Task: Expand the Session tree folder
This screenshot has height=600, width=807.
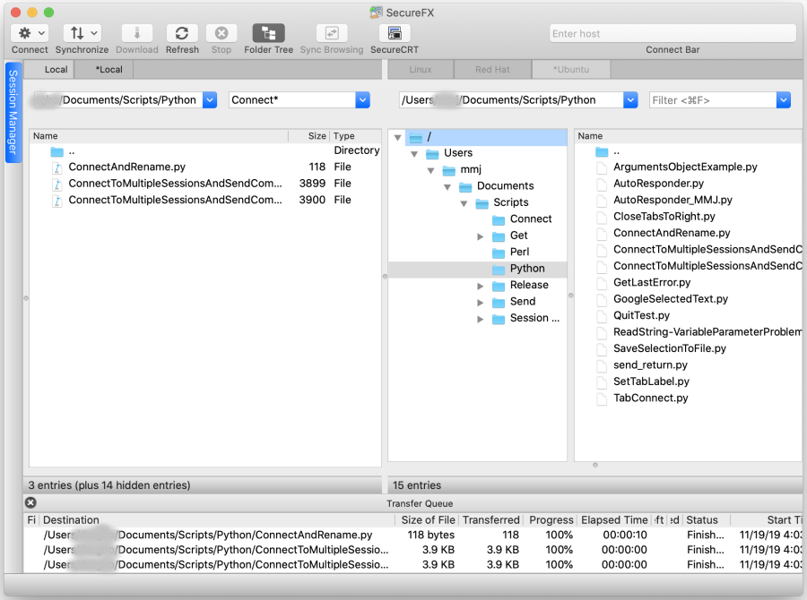Action: pyautogui.click(x=481, y=319)
